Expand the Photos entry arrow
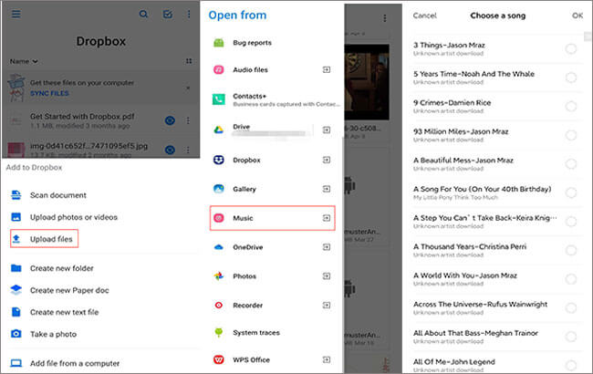Viewport: 593px width, 374px height. pos(327,276)
